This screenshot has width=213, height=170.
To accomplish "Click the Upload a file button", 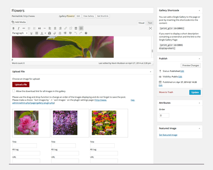I will (21, 85).
